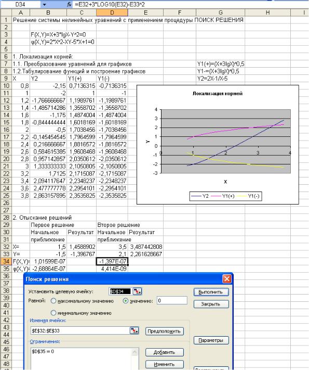Click cell G7 with Y1(+) formula text

pos(221,63)
